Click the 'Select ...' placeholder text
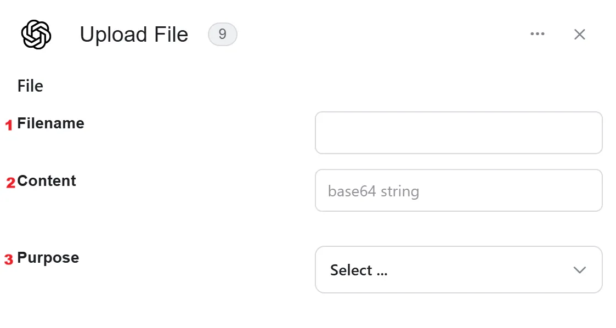Image resolution: width=616 pixels, height=328 pixels. click(359, 270)
